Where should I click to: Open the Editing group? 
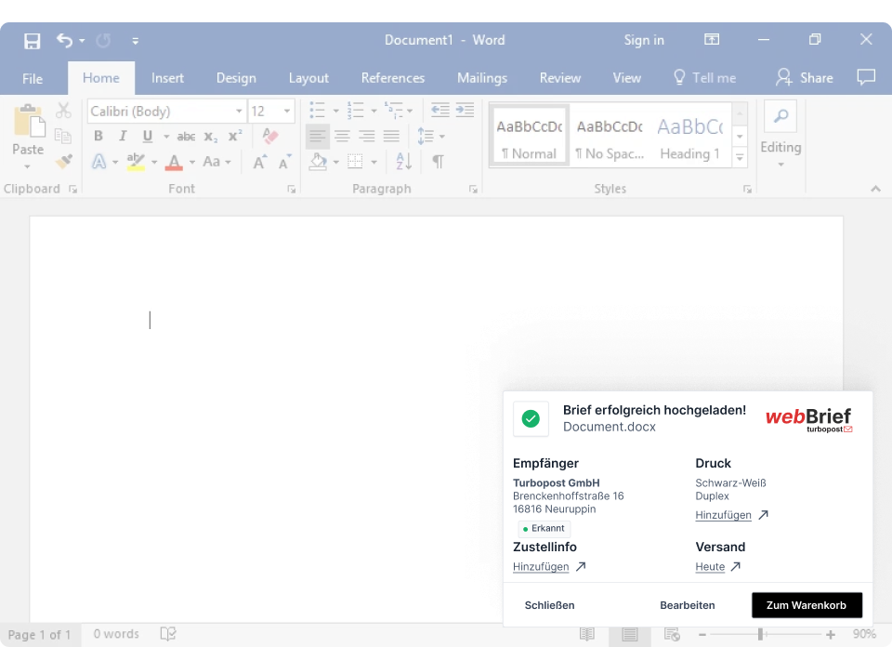[x=780, y=134]
